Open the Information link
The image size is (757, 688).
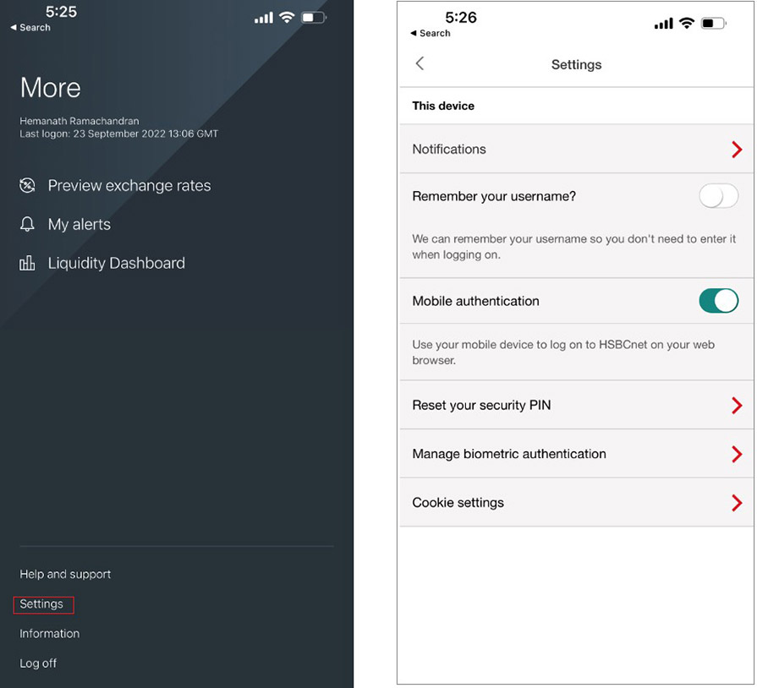click(49, 634)
